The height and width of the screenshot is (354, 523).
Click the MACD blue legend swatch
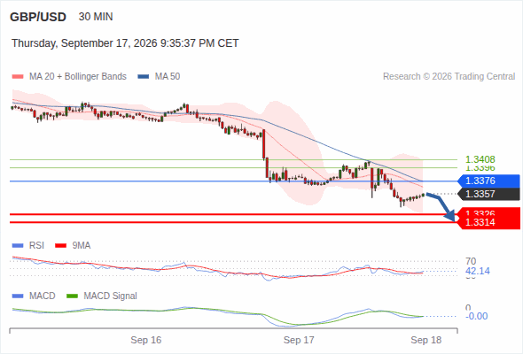click(x=18, y=296)
